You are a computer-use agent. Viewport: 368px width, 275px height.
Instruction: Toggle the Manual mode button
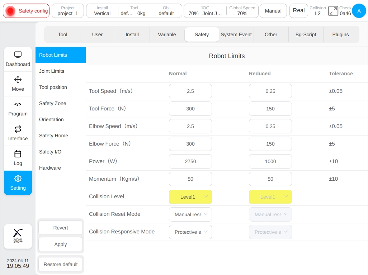click(273, 11)
